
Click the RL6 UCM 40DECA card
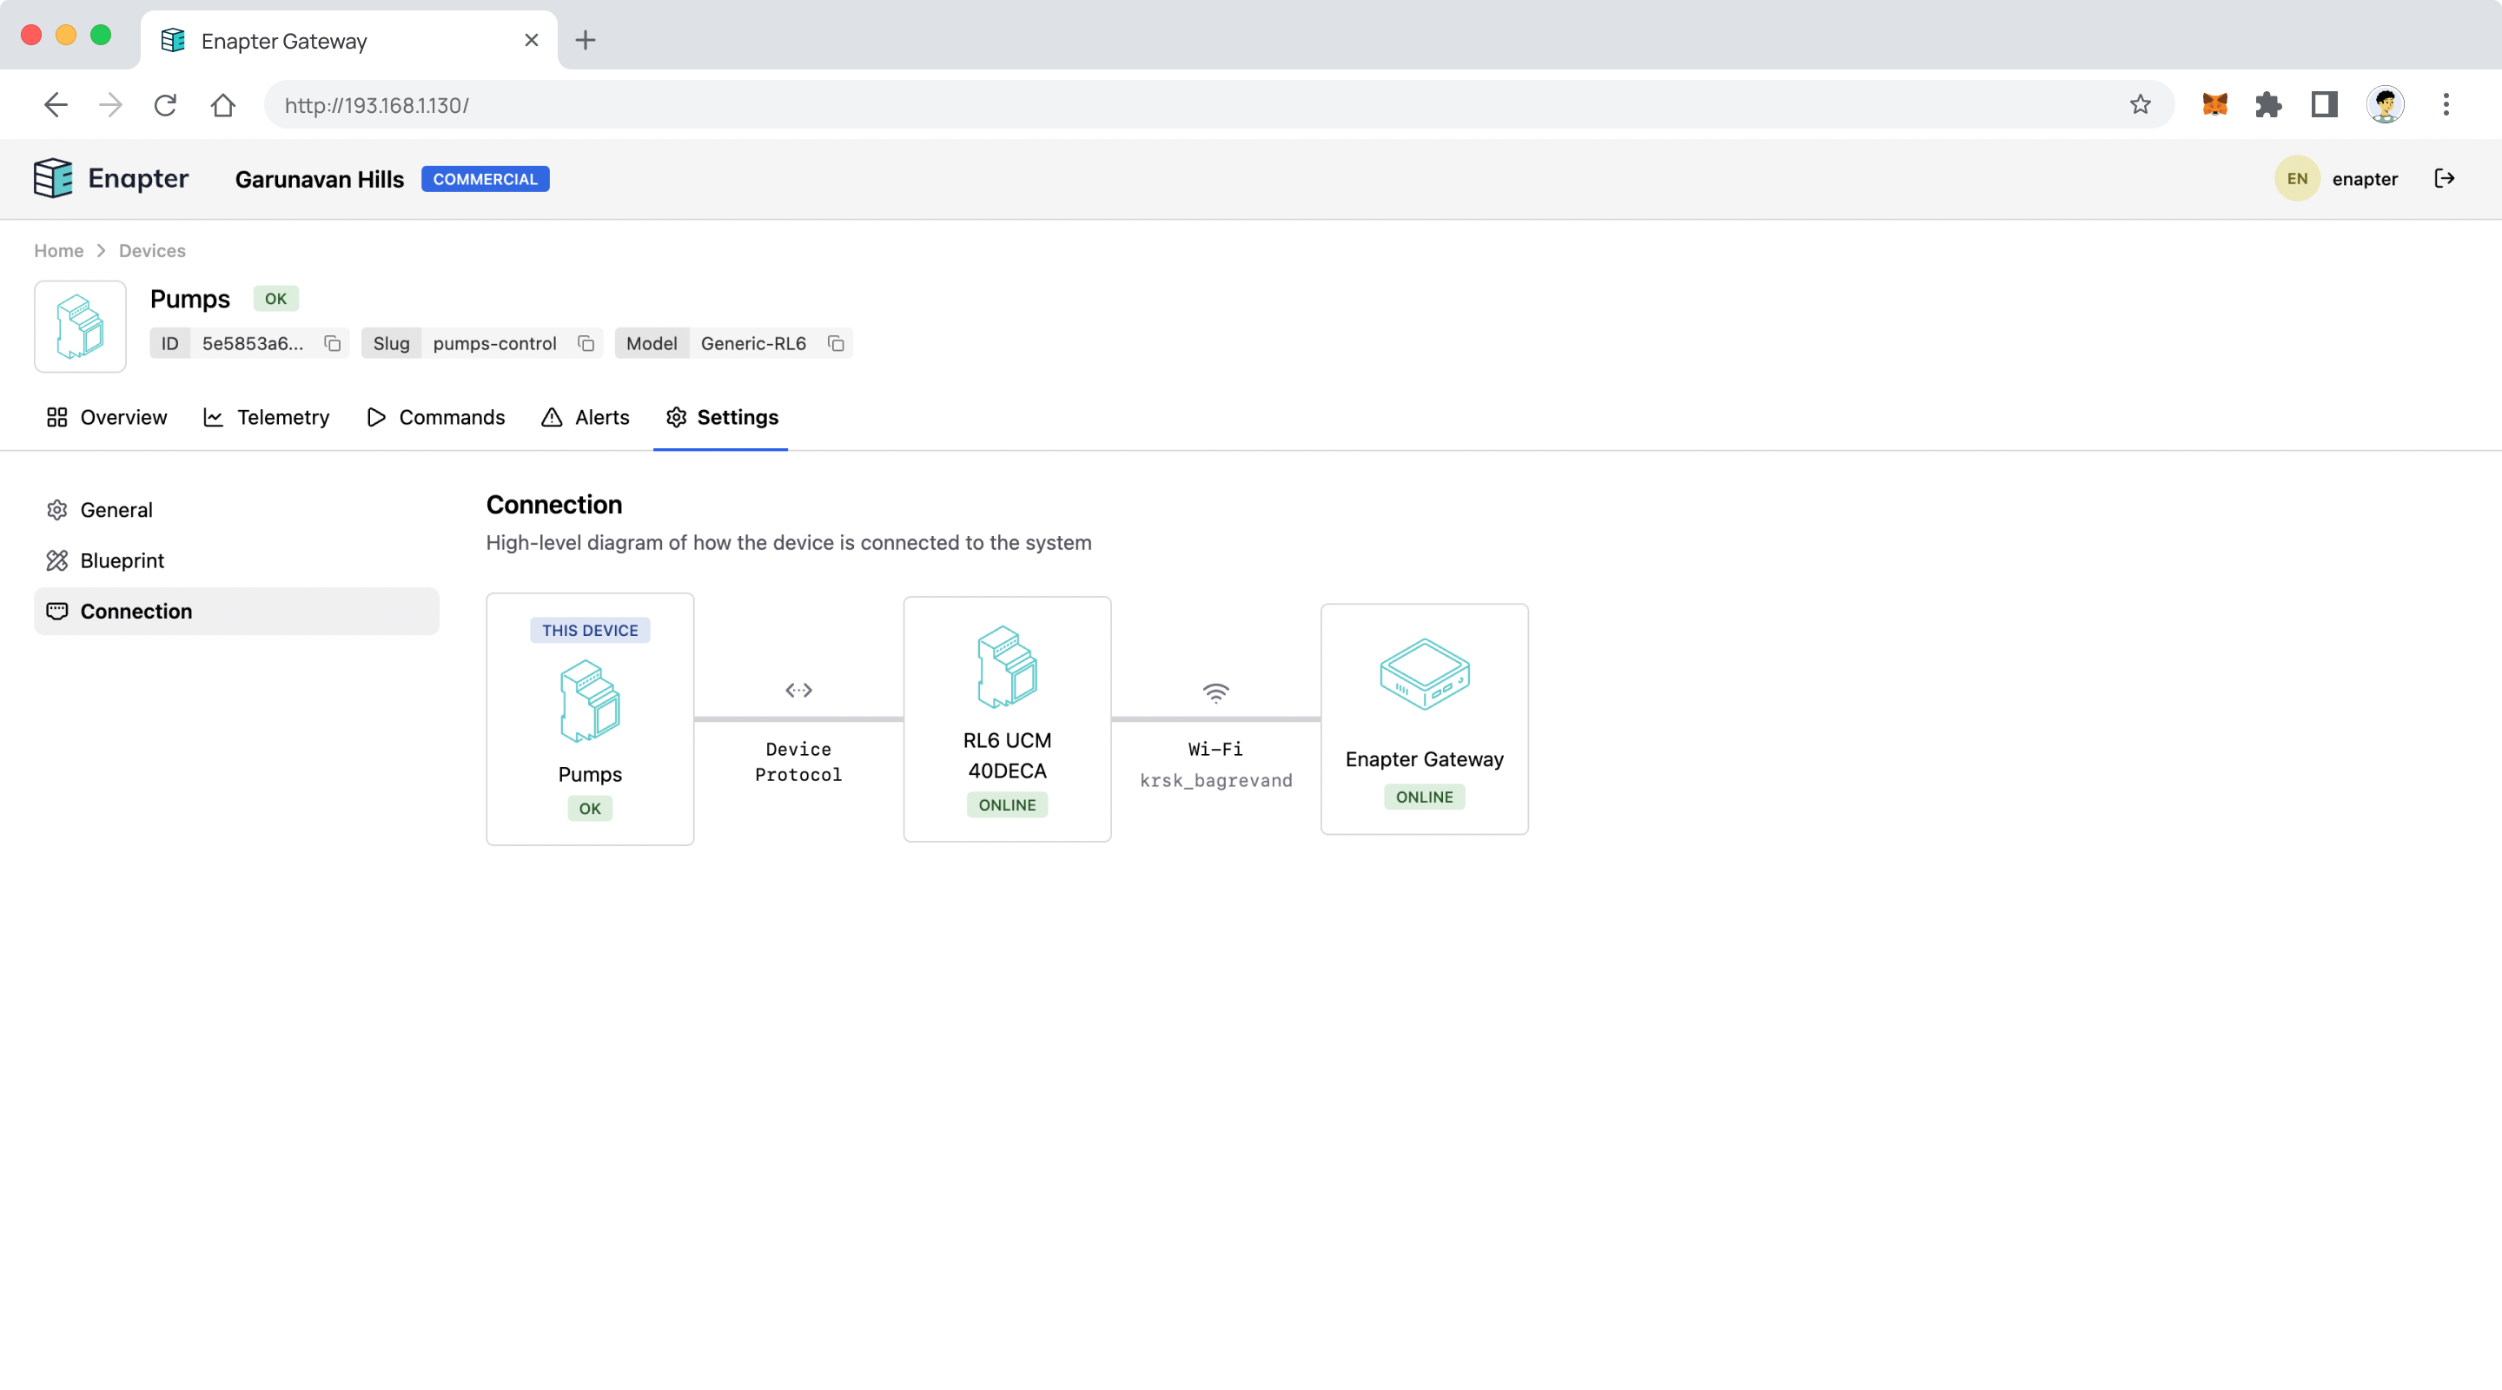pyautogui.click(x=1006, y=718)
